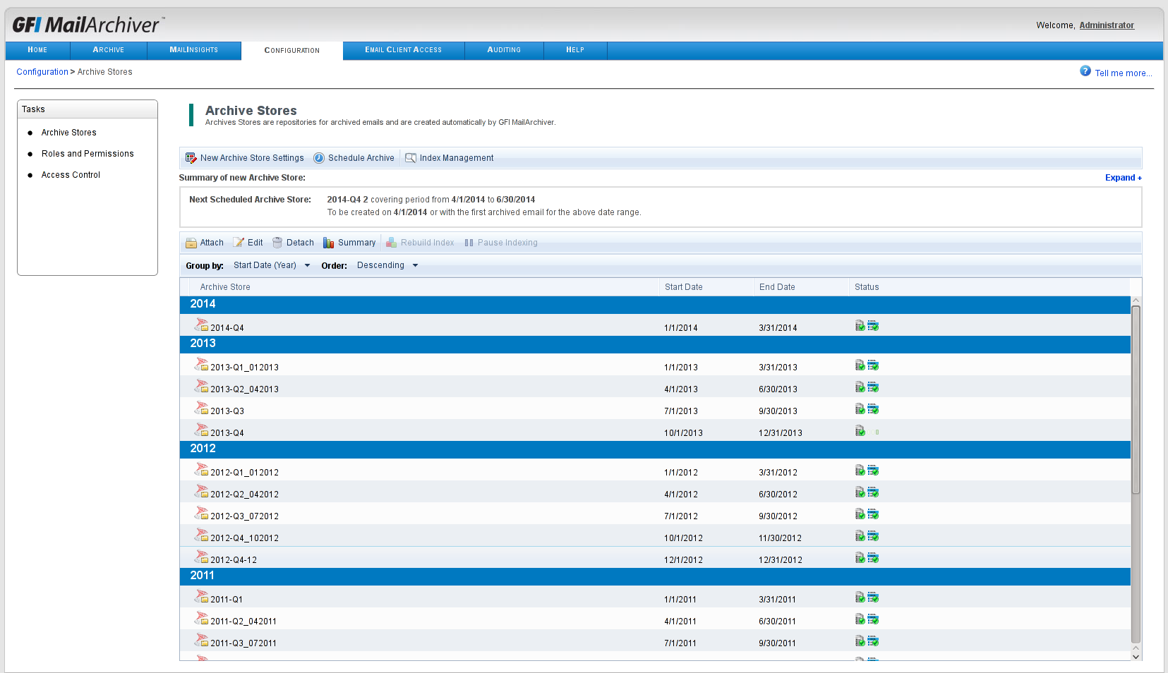Sort by Start Date column header
Screen dimensions: 1168x673
(684, 287)
